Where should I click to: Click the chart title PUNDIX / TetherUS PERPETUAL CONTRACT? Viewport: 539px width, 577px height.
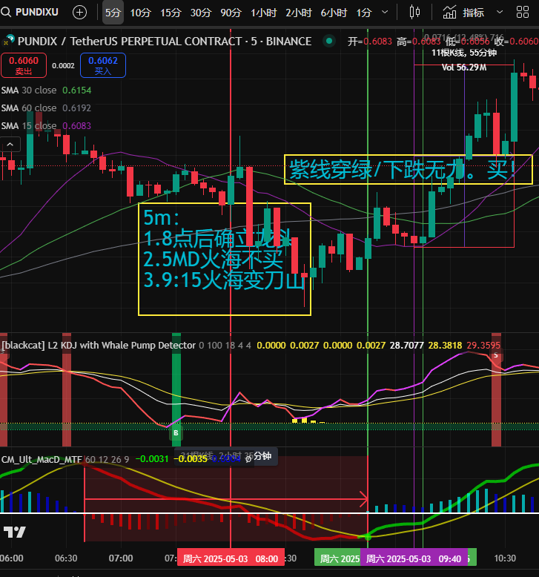[x=165, y=42]
